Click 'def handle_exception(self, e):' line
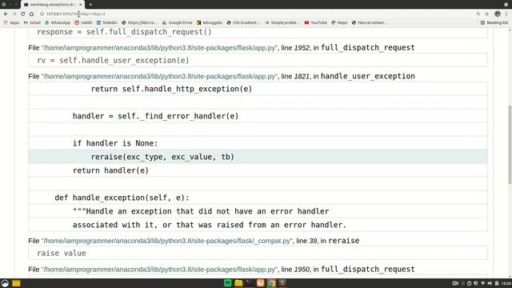 click(x=258, y=198)
